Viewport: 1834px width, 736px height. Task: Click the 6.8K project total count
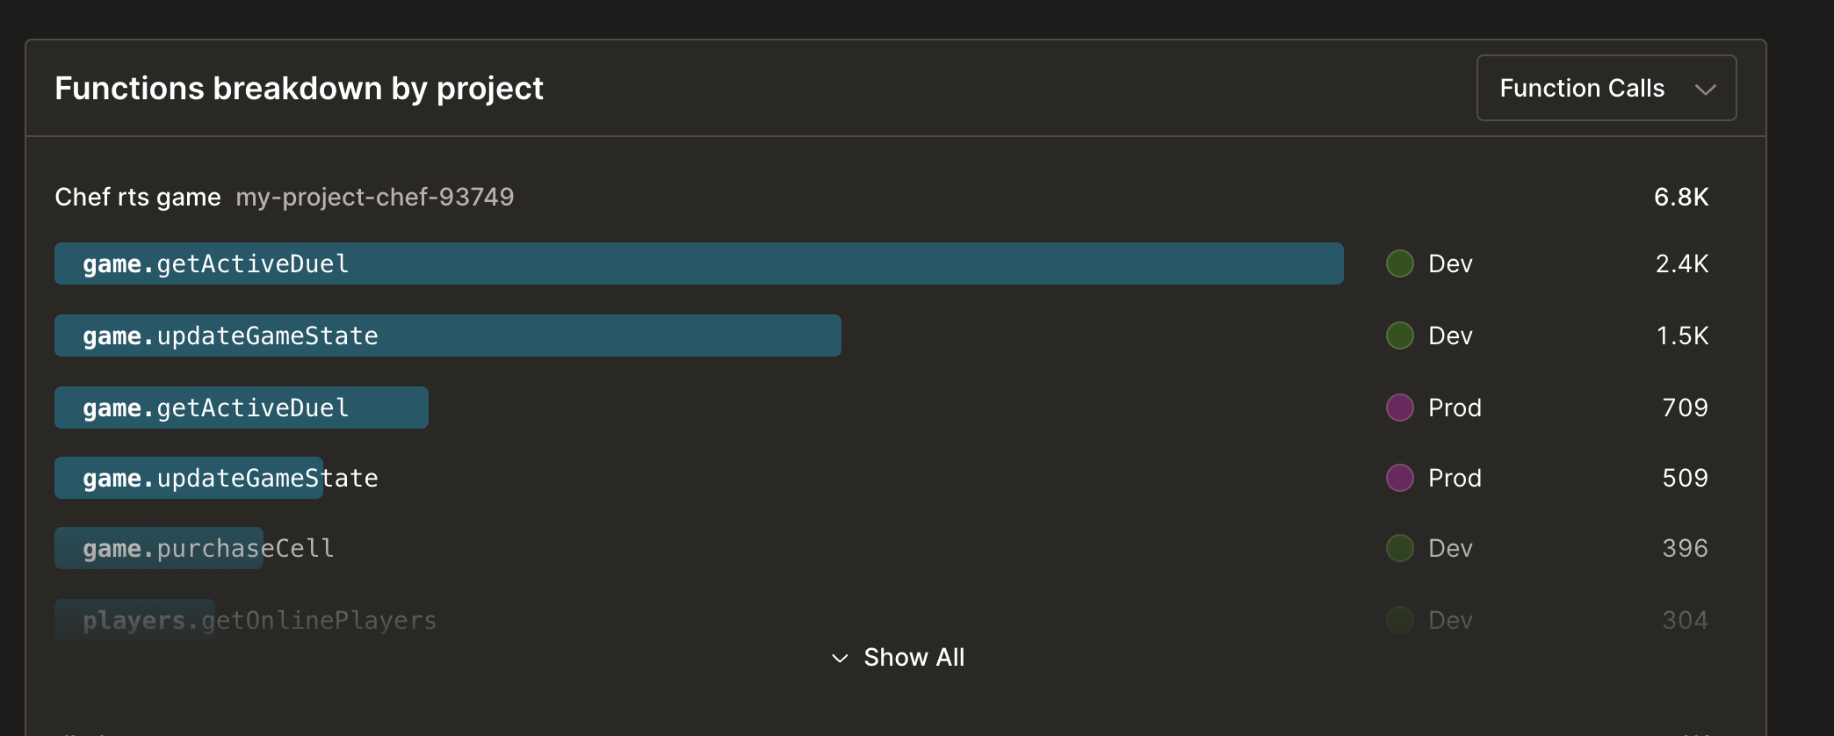click(1681, 197)
